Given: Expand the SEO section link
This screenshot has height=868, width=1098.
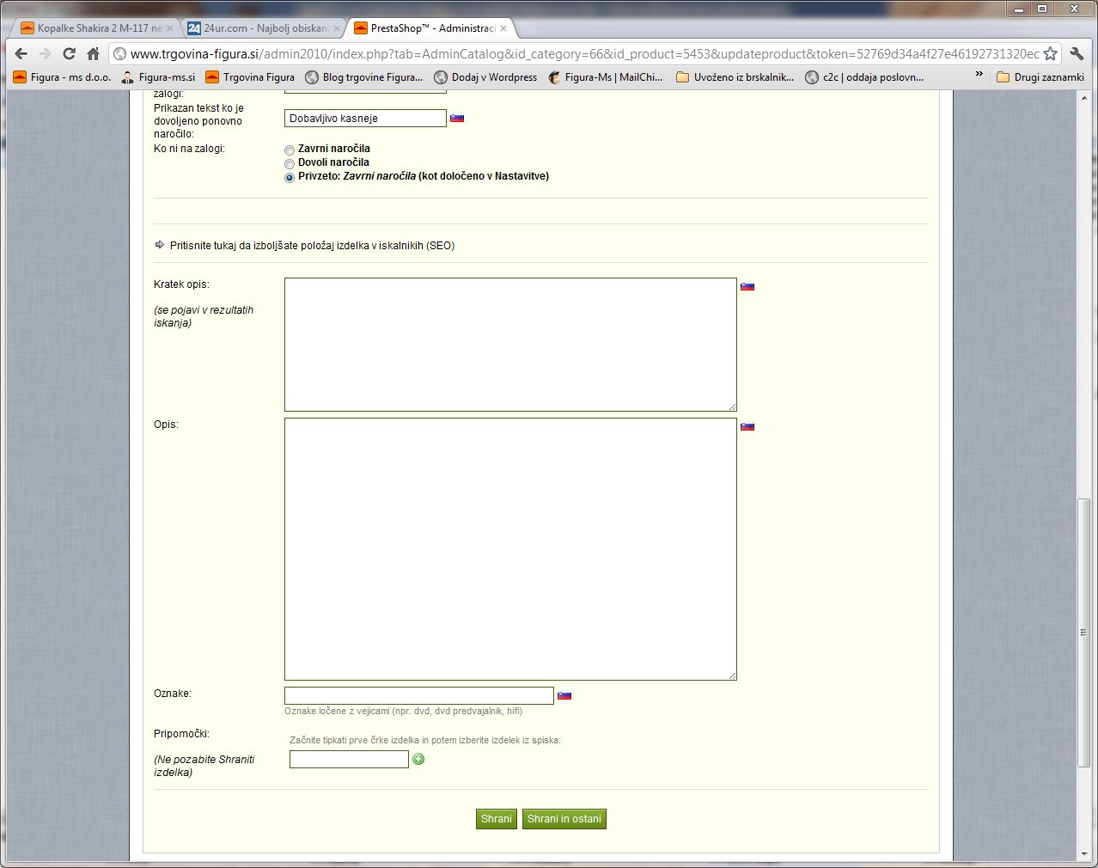Looking at the screenshot, I should pyautogui.click(x=312, y=246).
